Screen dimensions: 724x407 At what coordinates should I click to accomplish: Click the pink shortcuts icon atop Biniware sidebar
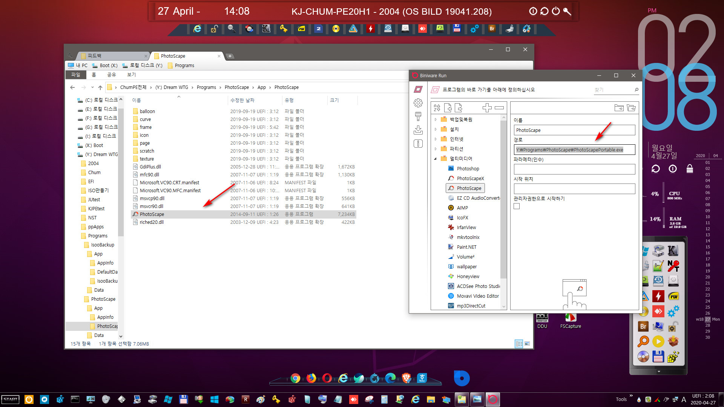coord(418,89)
